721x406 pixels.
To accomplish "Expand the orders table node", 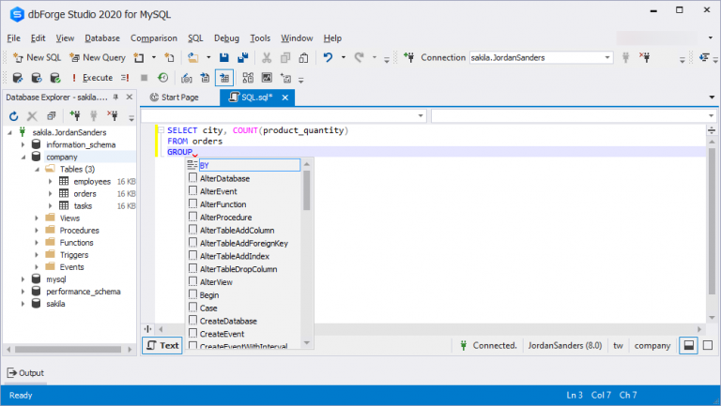I will [50, 193].
